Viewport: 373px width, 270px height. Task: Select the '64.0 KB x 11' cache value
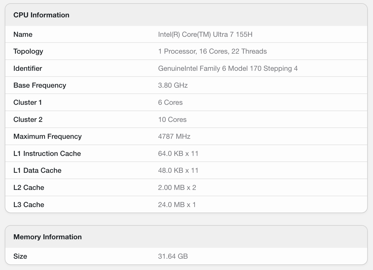[x=178, y=154]
